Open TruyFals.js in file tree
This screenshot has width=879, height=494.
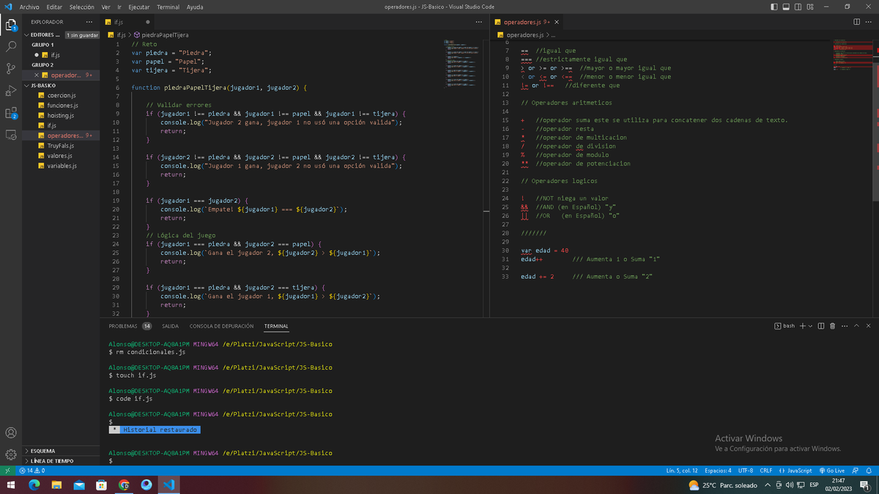pyautogui.click(x=61, y=146)
